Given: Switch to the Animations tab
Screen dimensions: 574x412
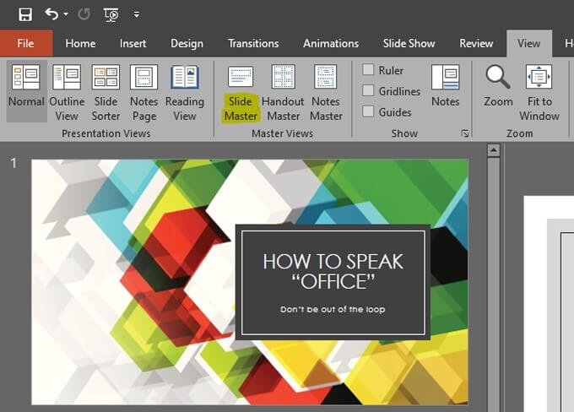Looking at the screenshot, I should click(x=331, y=44).
